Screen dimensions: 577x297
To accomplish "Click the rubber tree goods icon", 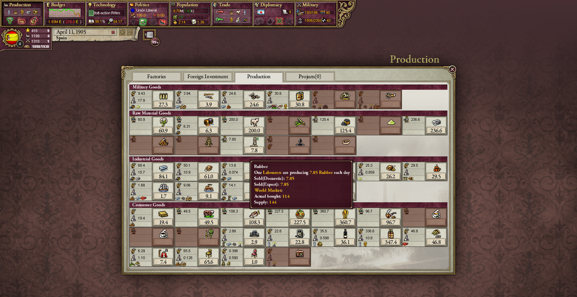I will click(254, 143).
